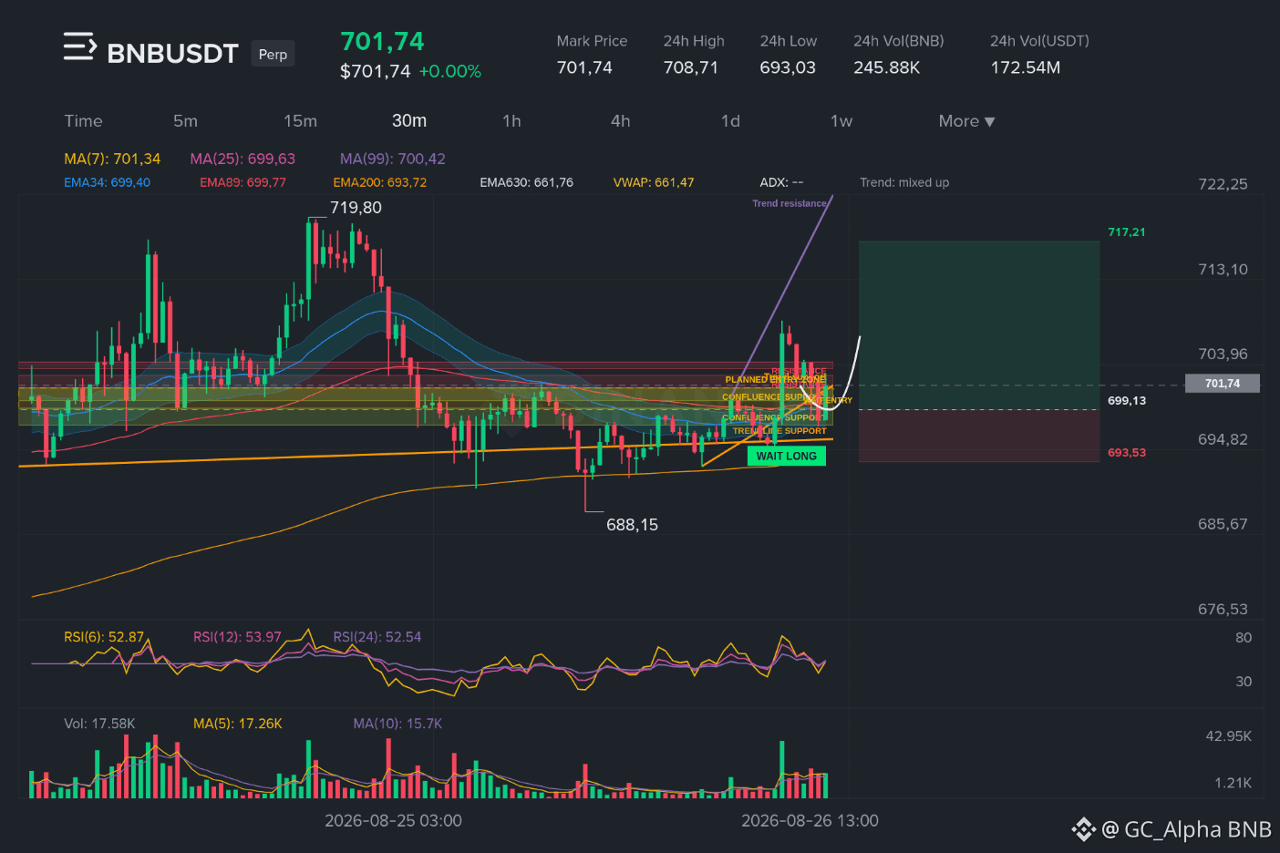Click the 699,13 entry level

(x=1127, y=401)
